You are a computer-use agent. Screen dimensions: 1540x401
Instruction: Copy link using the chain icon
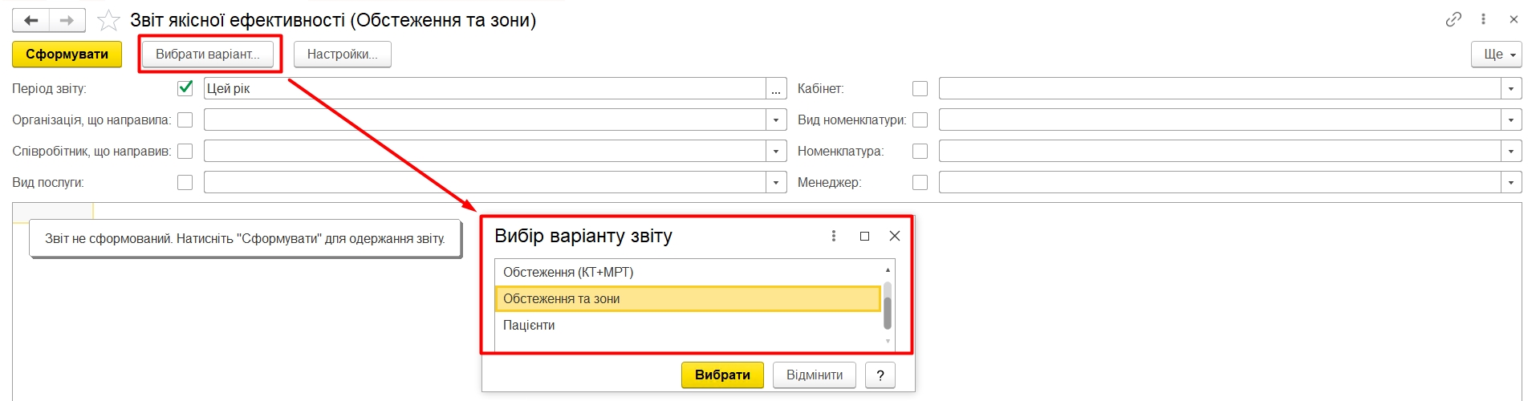click(1453, 19)
